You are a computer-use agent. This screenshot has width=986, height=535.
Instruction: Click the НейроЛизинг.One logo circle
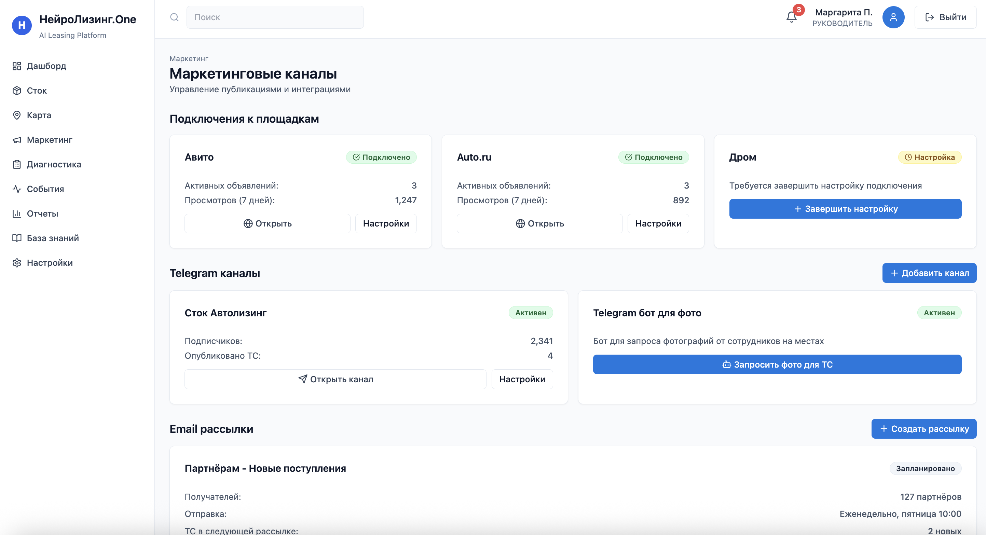22,25
